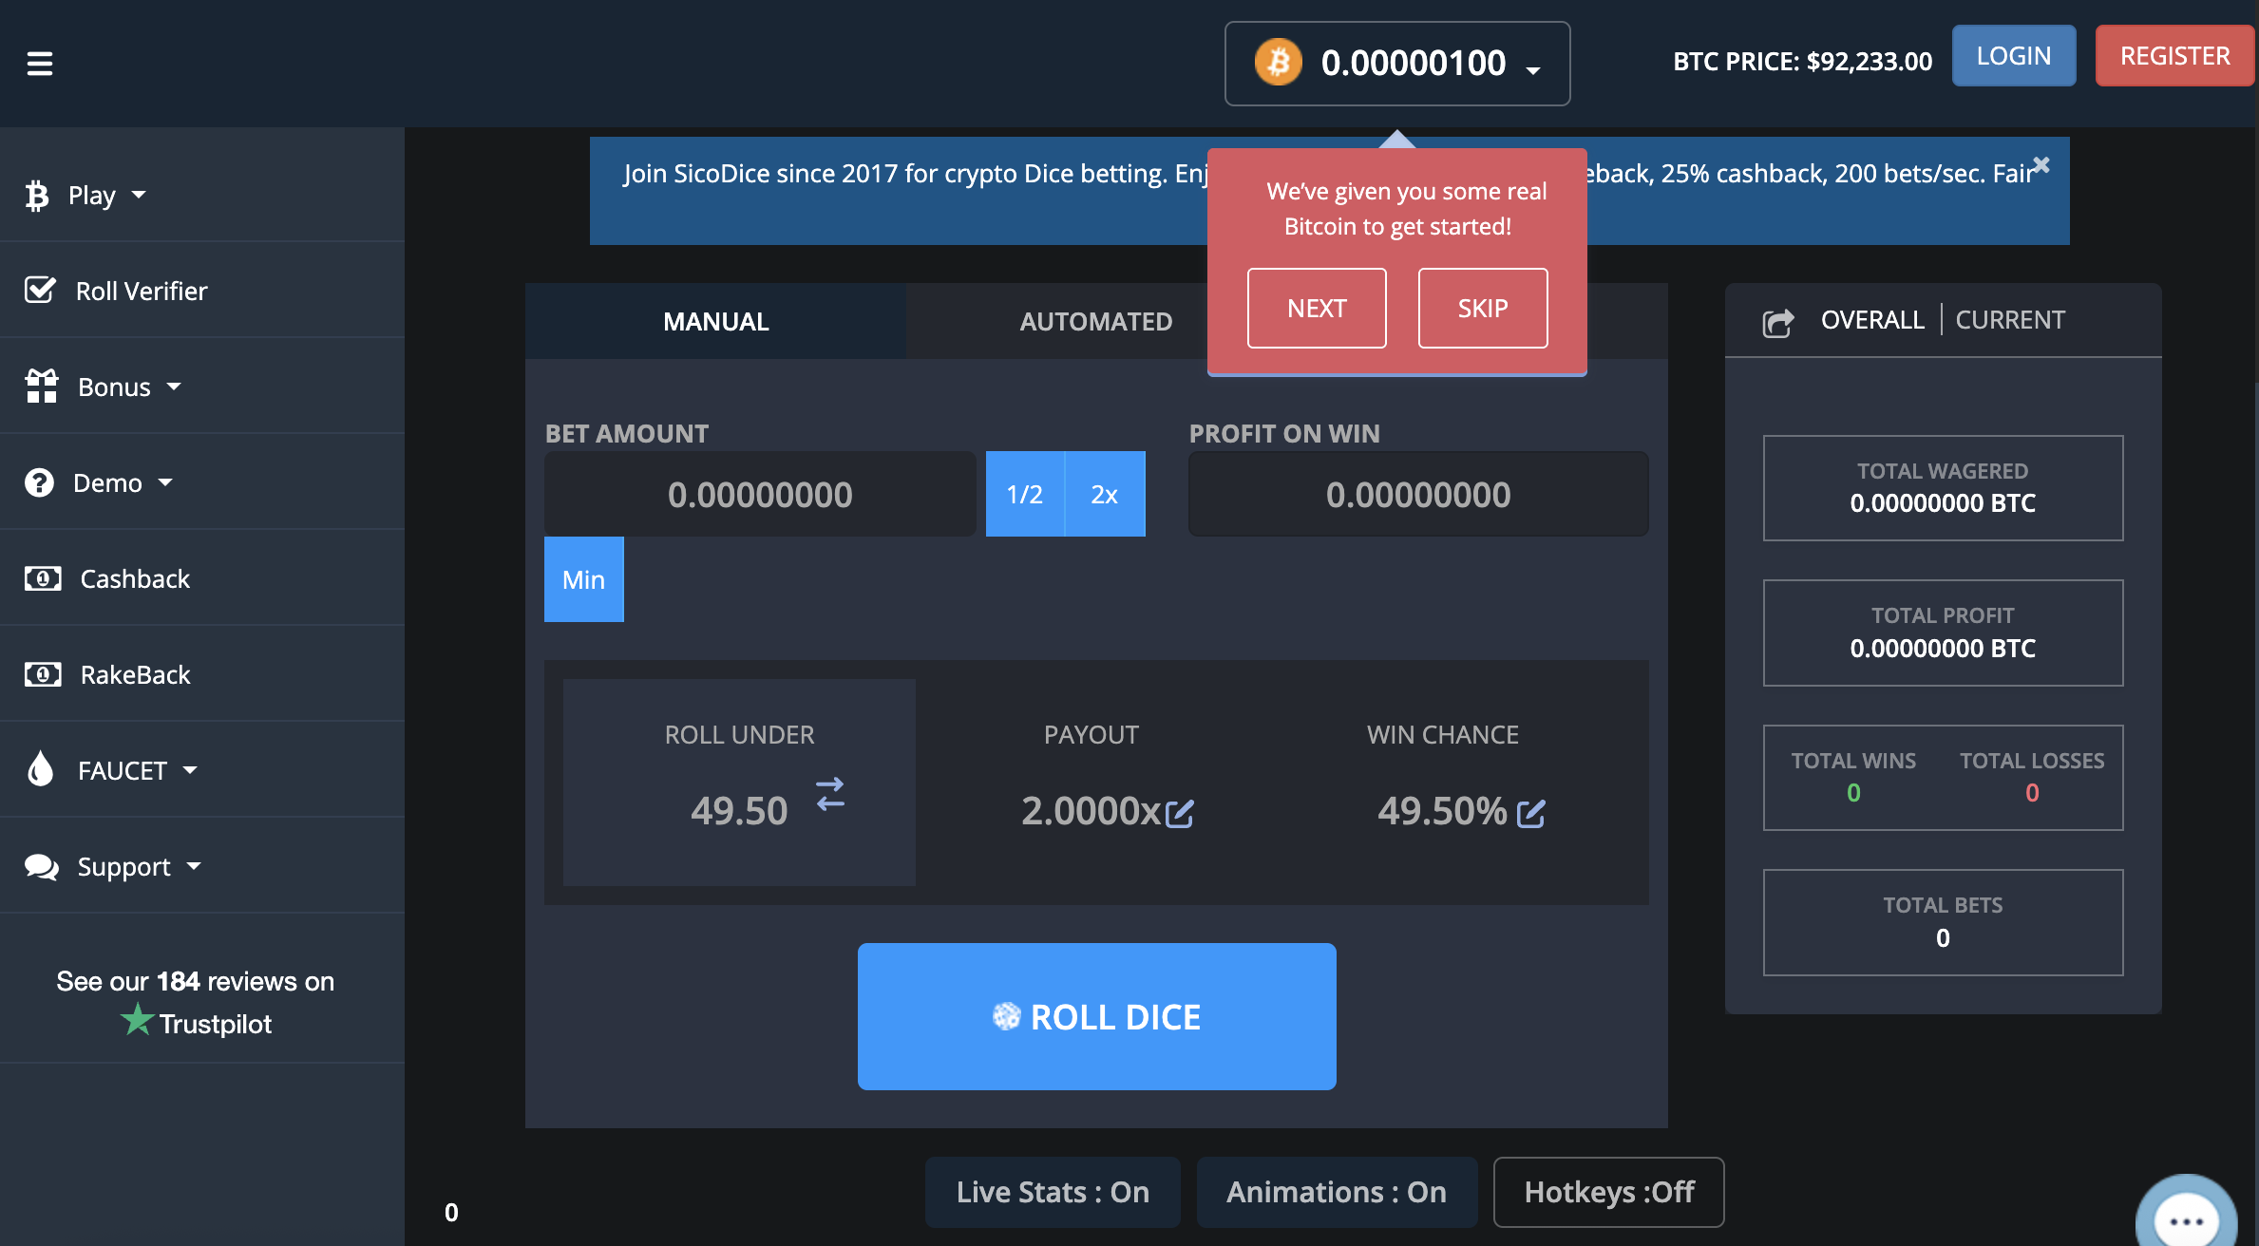2259x1246 pixels.
Task: Click the edit icon next to Win Chance
Action: pos(1530,814)
